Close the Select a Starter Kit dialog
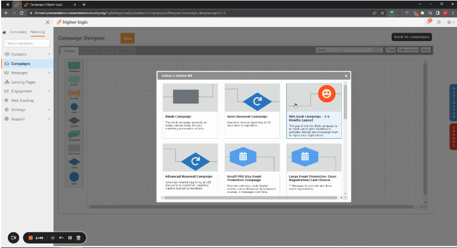457x248 pixels. [x=346, y=76]
